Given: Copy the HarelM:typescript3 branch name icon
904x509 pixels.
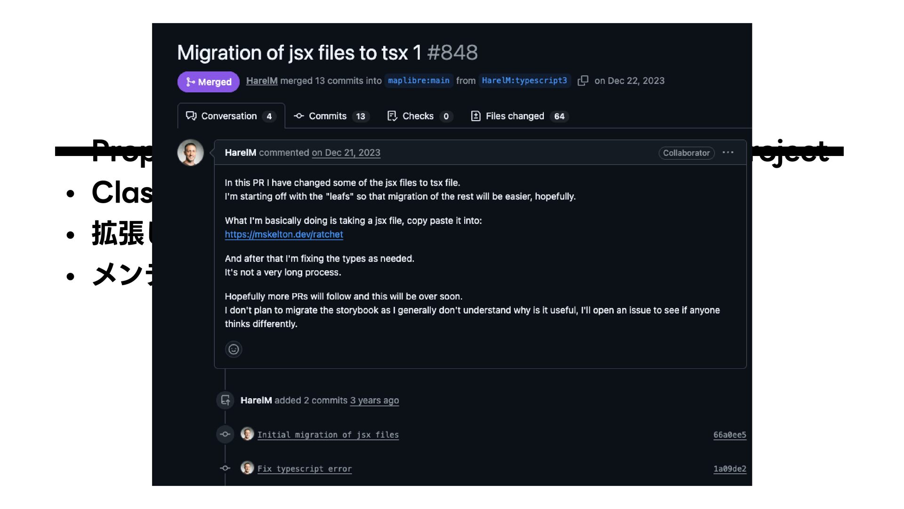Looking at the screenshot, I should (583, 81).
